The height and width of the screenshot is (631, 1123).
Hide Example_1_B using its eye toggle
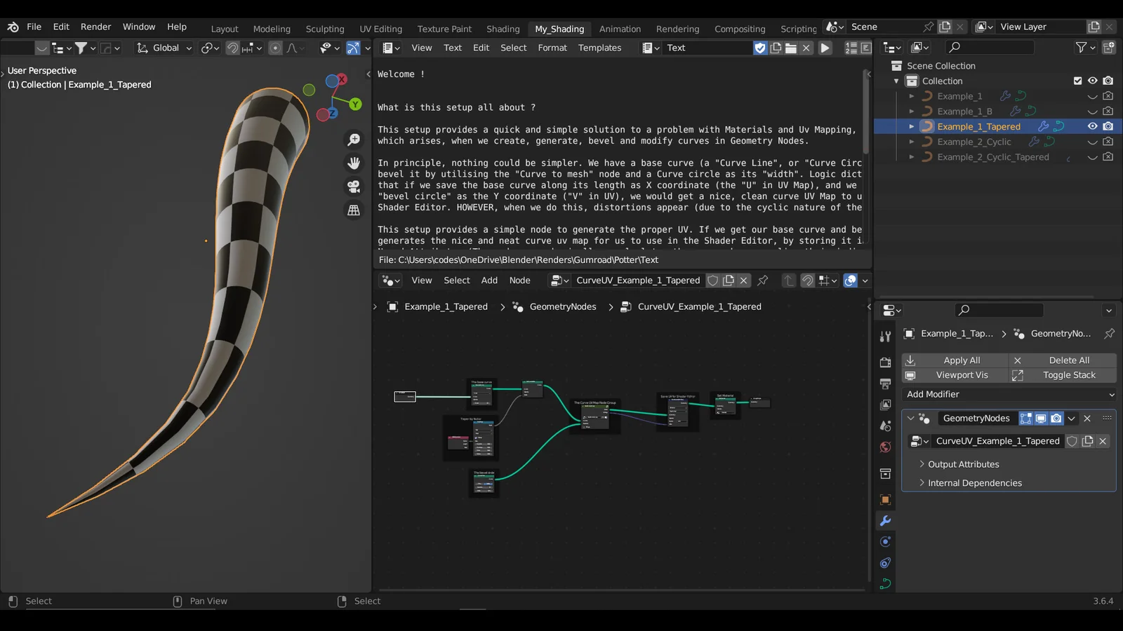pos(1092,111)
